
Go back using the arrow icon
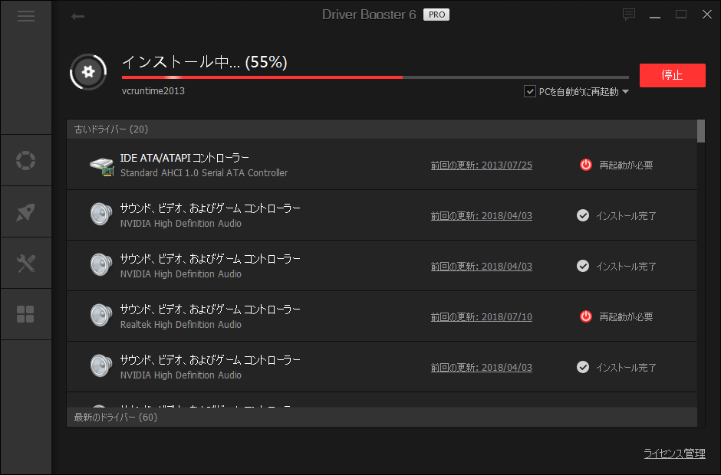(x=77, y=17)
